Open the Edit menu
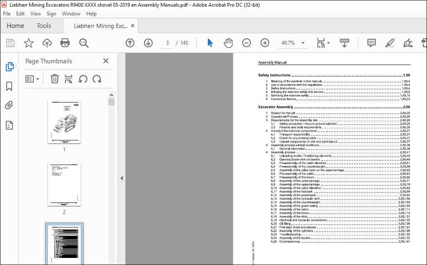The image size is (427, 265). coord(20,14)
